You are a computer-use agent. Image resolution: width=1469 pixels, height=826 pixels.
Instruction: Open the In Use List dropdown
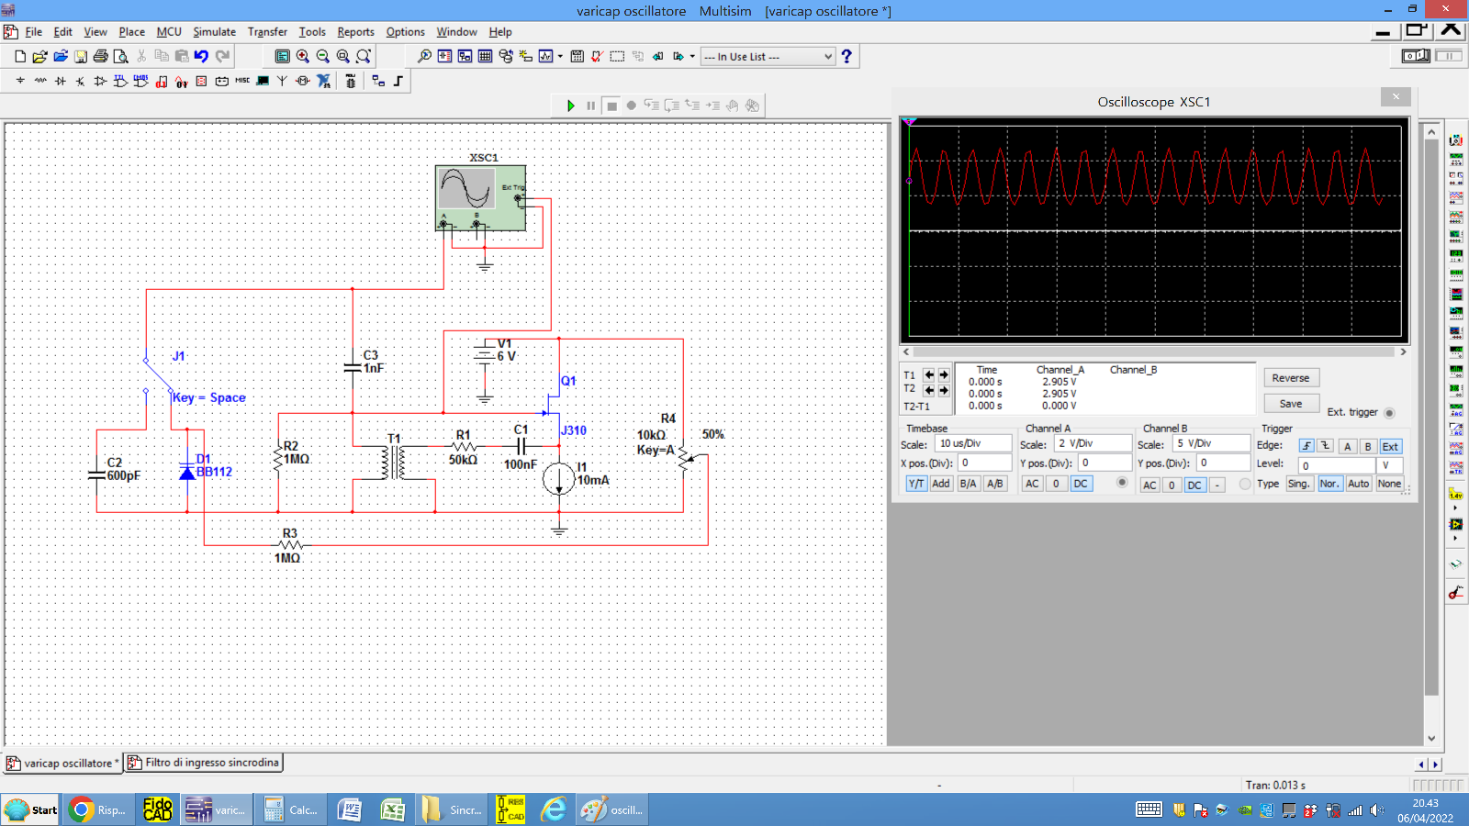768,57
